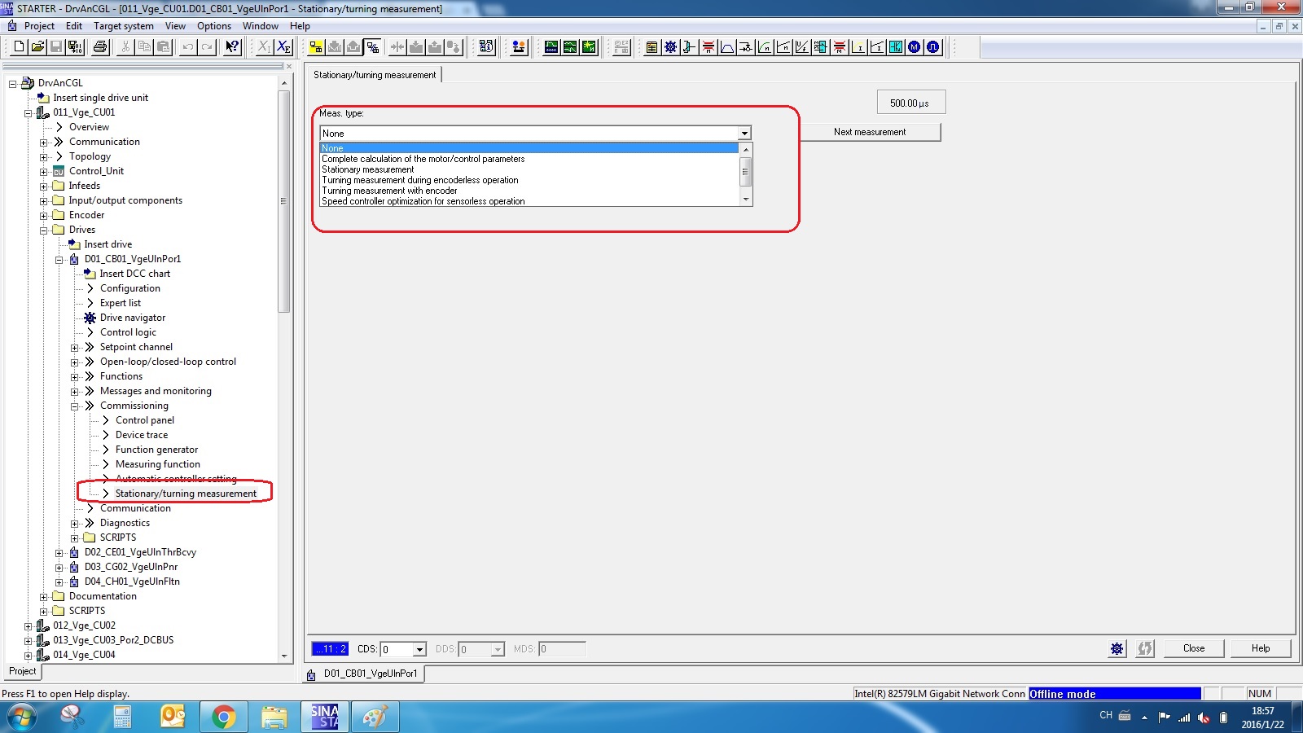The height and width of the screenshot is (733, 1303).
Task: Click the Meas. type list scrollbar down arrow
Action: (745, 200)
